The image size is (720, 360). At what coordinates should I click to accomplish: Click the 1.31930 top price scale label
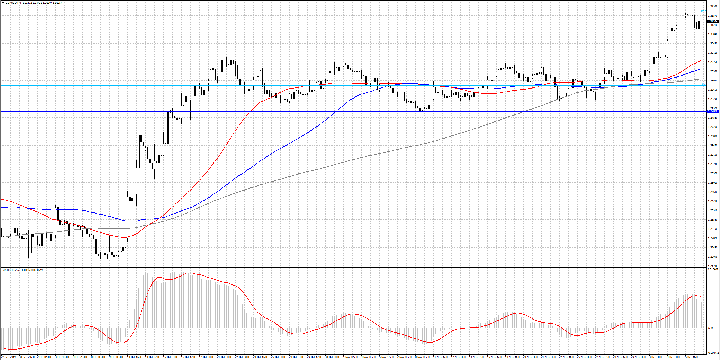point(713,6)
